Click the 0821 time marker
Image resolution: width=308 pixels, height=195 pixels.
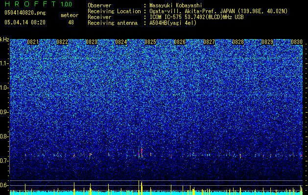[x=33, y=42]
